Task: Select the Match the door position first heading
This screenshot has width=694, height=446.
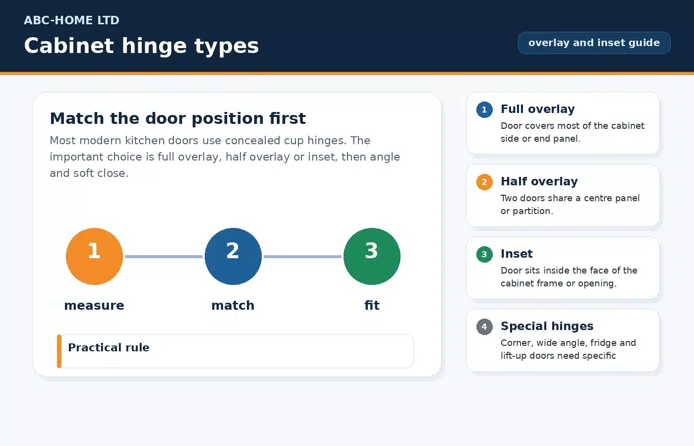Action: coord(177,118)
